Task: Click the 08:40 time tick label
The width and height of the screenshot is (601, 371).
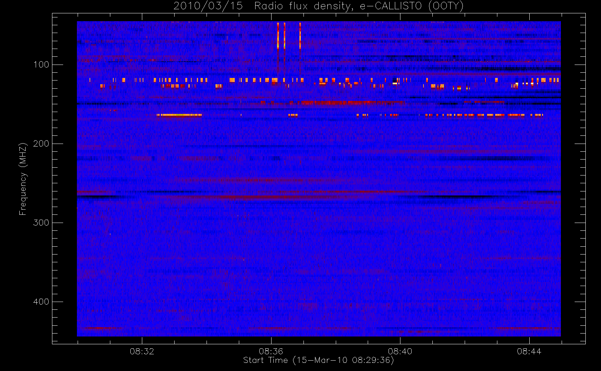Action: click(x=400, y=351)
